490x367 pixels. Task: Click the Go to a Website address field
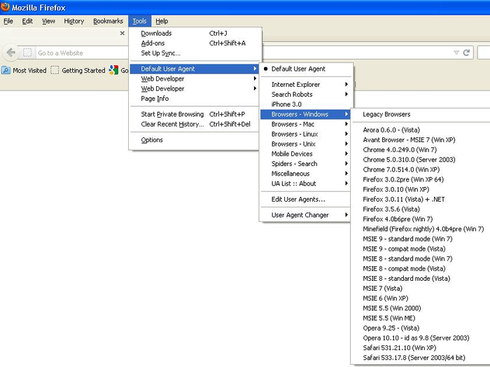click(x=82, y=53)
